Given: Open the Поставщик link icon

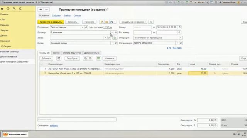Looking at the screenshot, I should pos(86,27).
